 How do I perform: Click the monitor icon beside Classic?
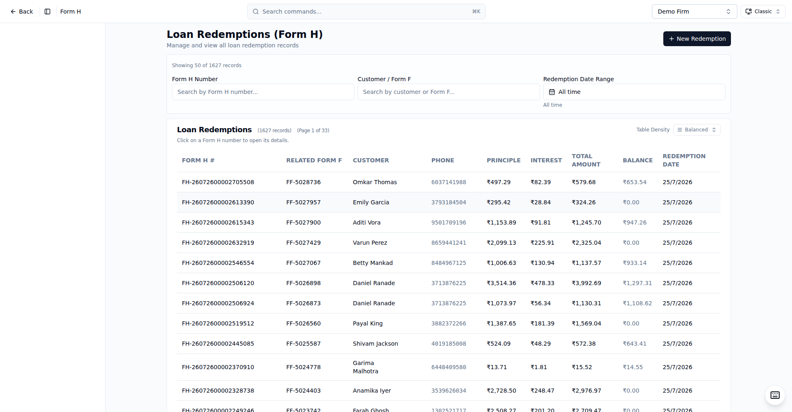click(748, 12)
